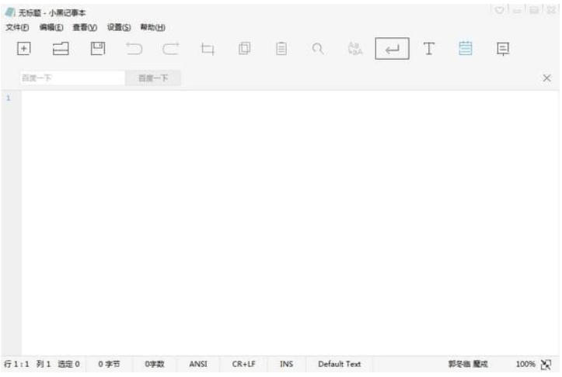This screenshot has height=377, width=562.
Task: Click the Copy toolbar icon
Action: tap(244, 49)
